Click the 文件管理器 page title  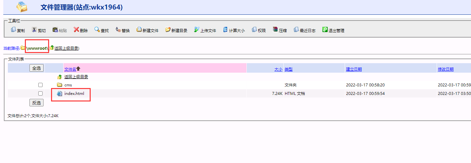click(x=82, y=7)
